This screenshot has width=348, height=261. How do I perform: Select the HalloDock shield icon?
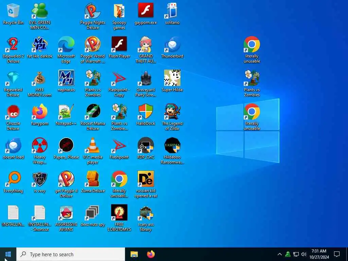point(145,111)
